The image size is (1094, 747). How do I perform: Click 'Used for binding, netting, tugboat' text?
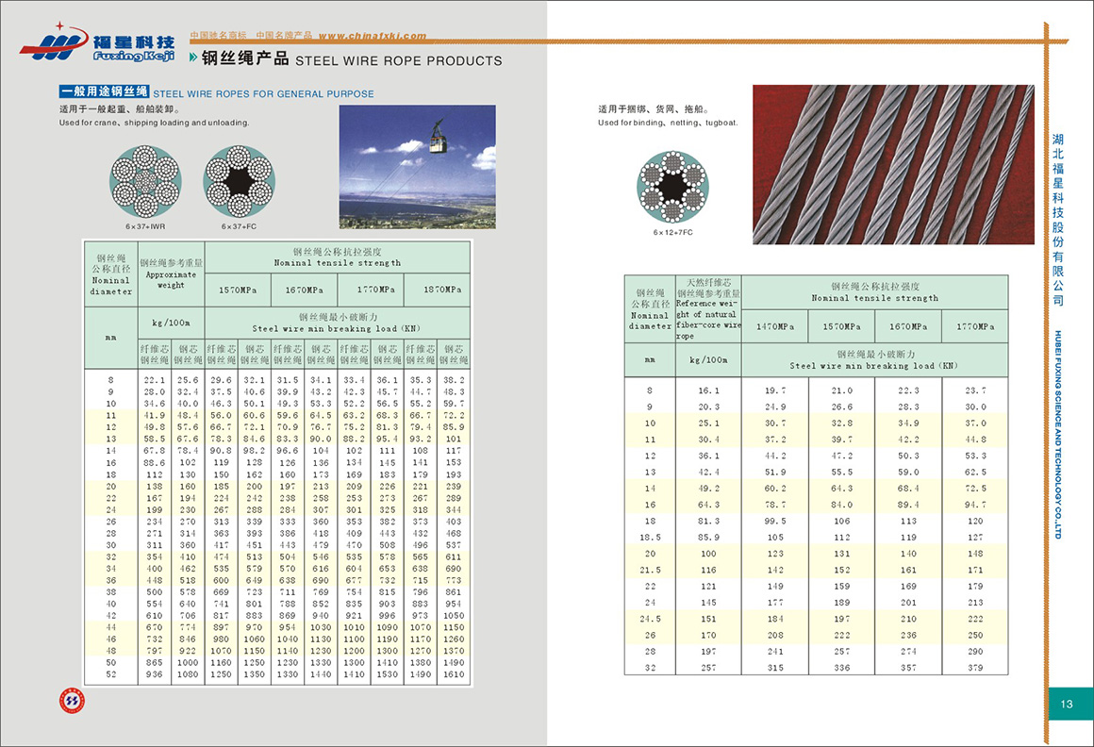tap(668, 123)
